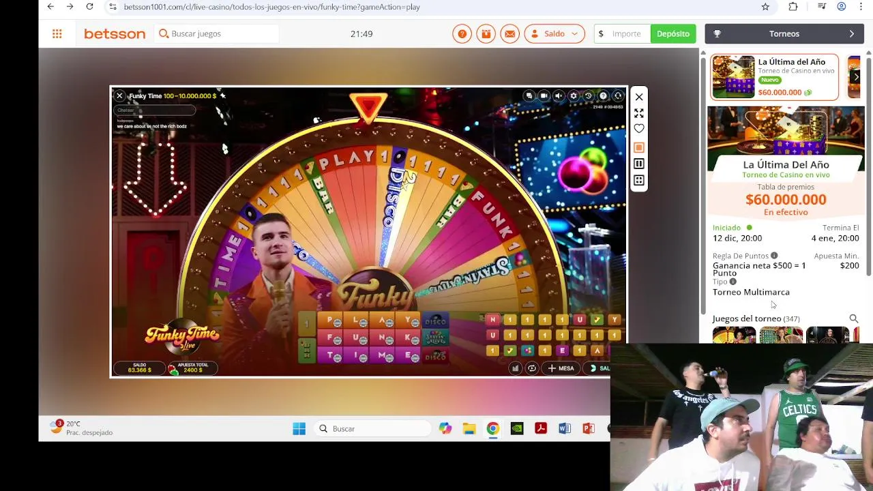The width and height of the screenshot is (873, 491).
Task: Click the repeat bet icon
Action: [x=532, y=368]
